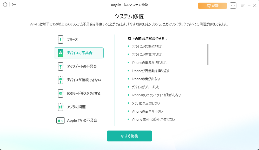Select アップデートの不具合 category

(79, 66)
